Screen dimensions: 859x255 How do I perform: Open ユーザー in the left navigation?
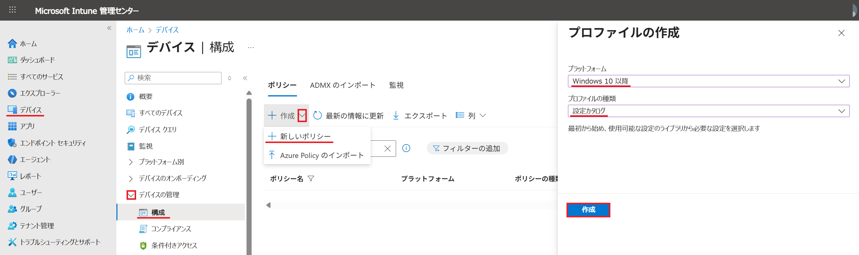(25, 193)
